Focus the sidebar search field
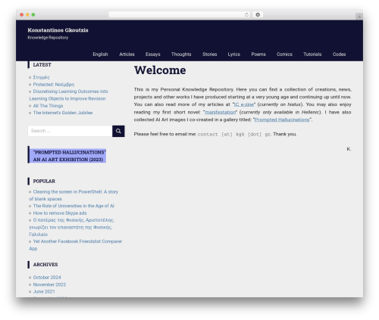 coord(70,131)
